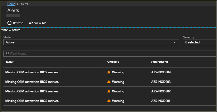Click the warning triangle icon for AZS-NODE03

click(109, 82)
